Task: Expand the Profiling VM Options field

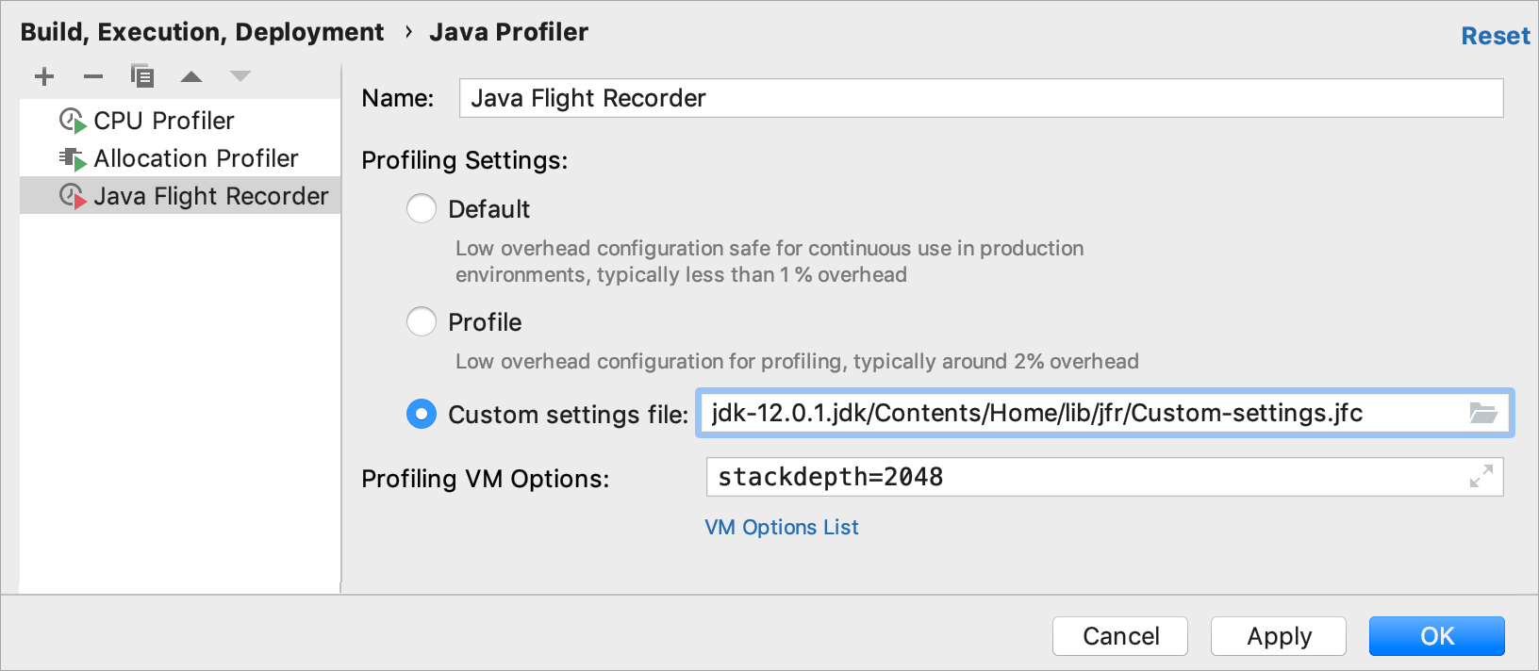Action: click(x=1481, y=477)
